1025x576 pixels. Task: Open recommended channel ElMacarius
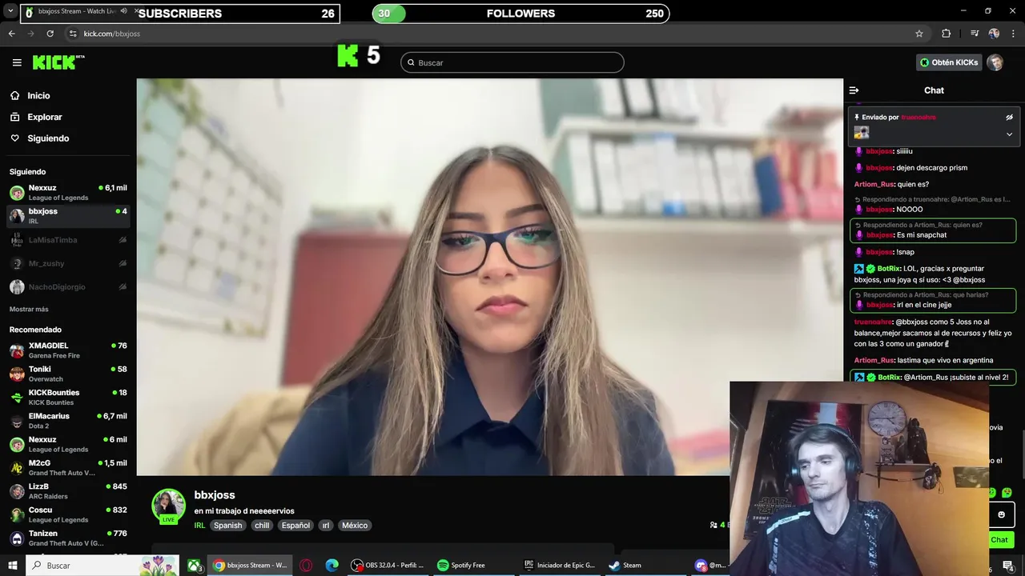coord(68,421)
